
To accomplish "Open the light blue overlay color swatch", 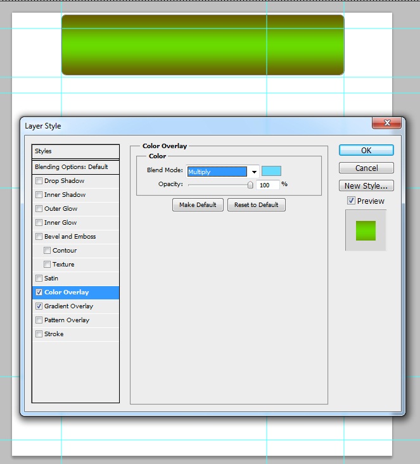I will (x=271, y=171).
